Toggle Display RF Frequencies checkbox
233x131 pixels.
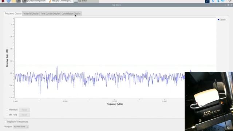pyautogui.click(x=5, y=122)
